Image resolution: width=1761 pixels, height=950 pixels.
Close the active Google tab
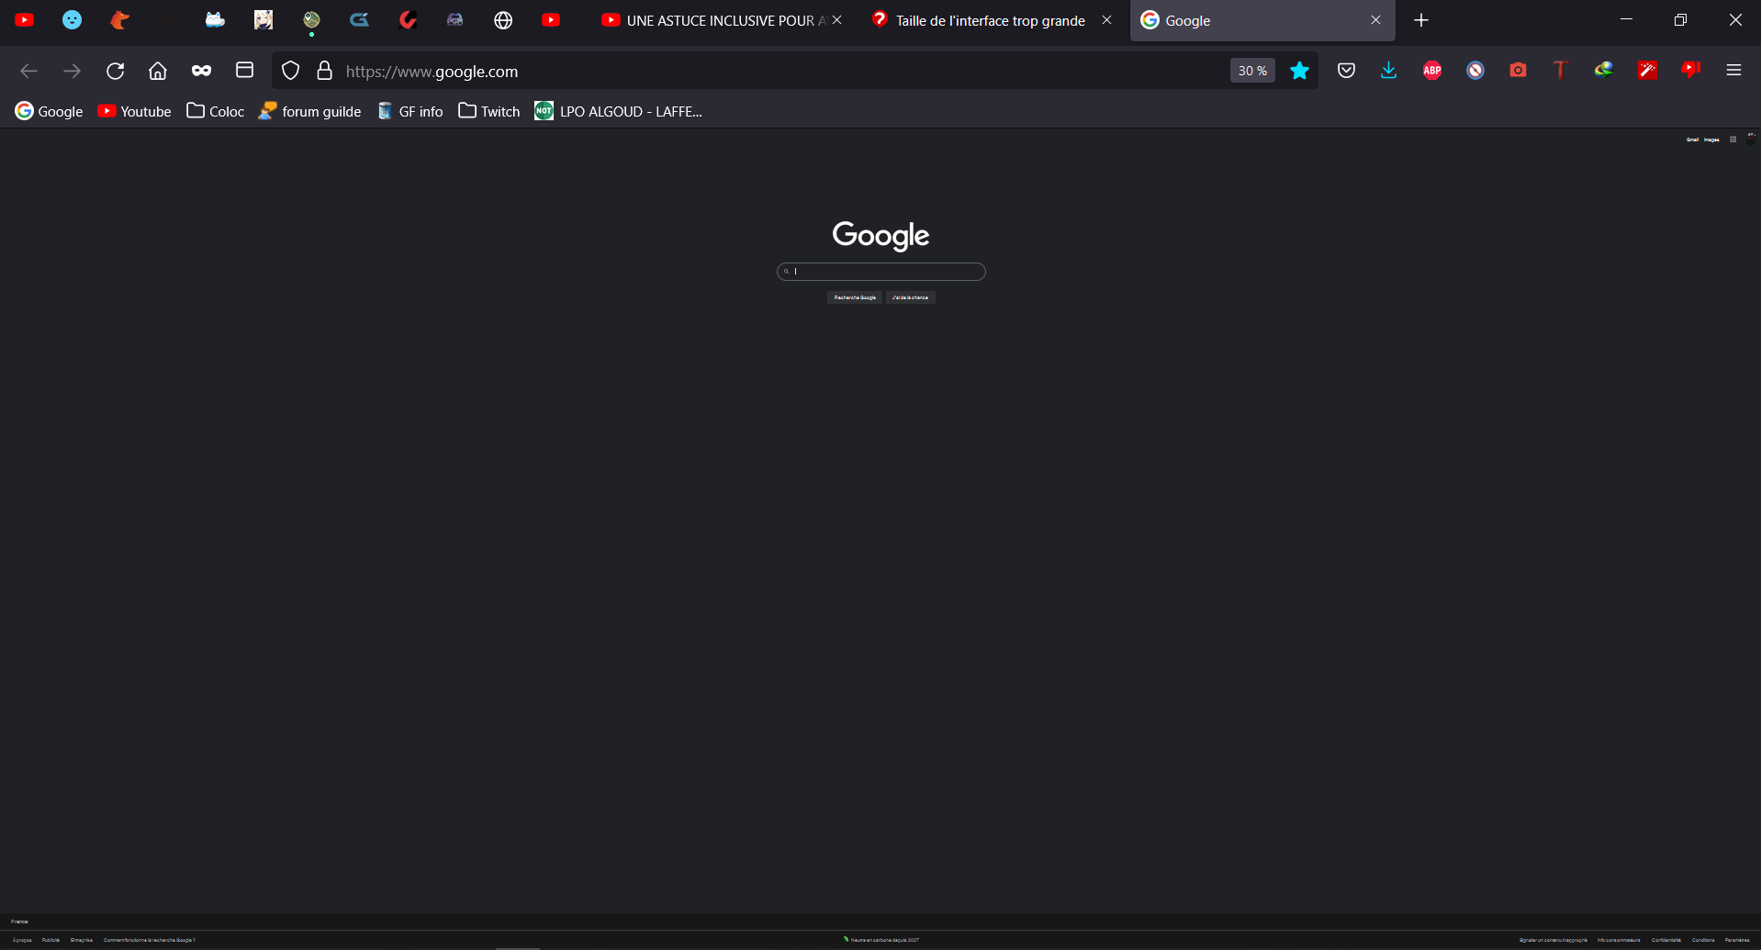(x=1375, y=20)
